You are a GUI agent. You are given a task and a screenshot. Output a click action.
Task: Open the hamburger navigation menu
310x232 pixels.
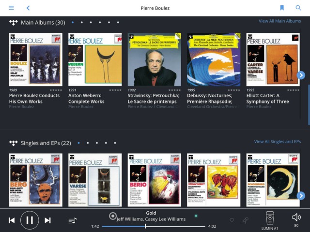(11, 8)
